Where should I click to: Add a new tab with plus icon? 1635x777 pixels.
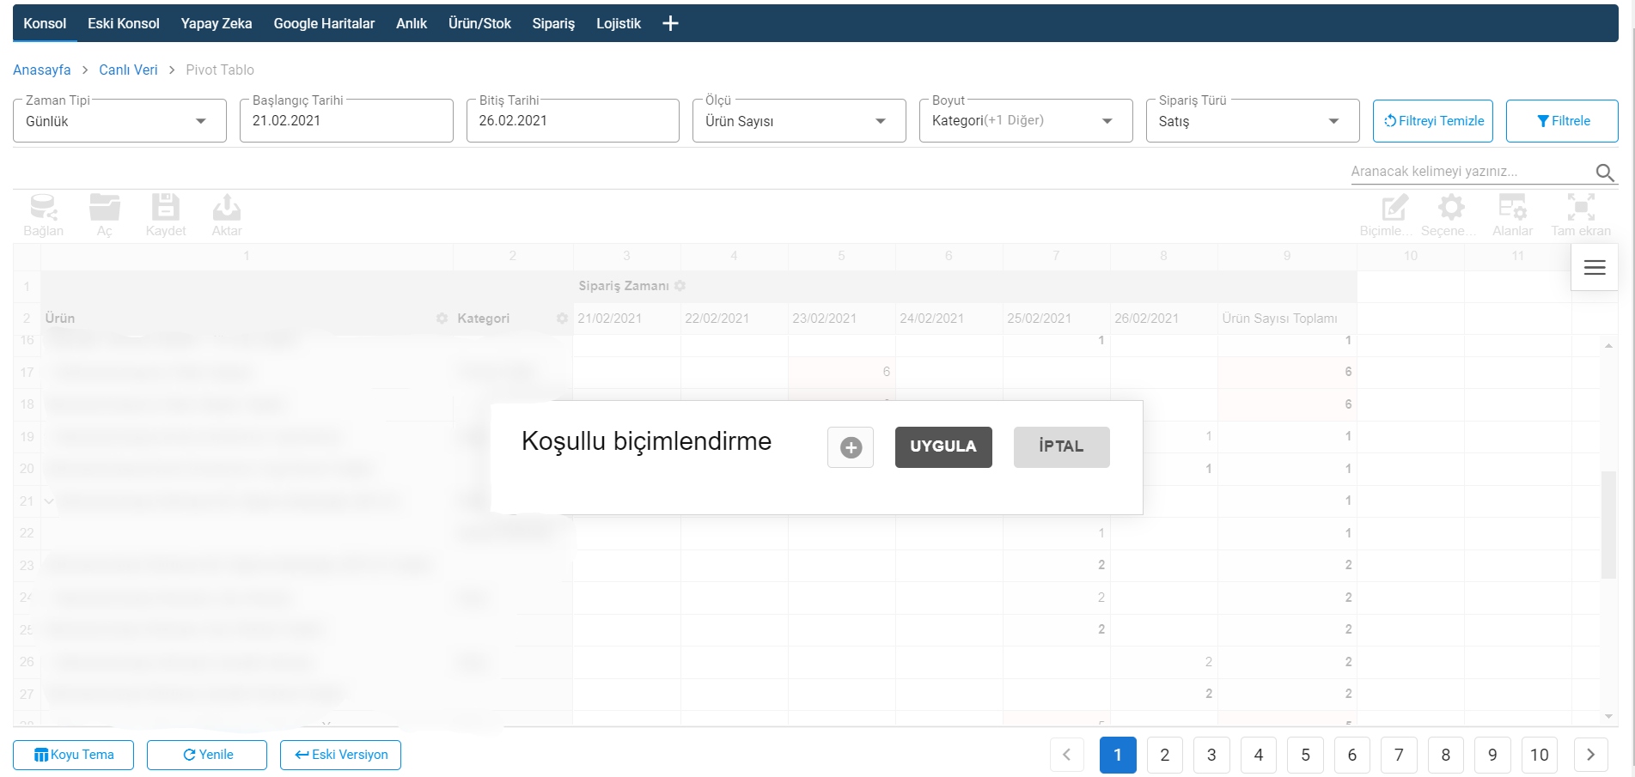click(671, 24)
